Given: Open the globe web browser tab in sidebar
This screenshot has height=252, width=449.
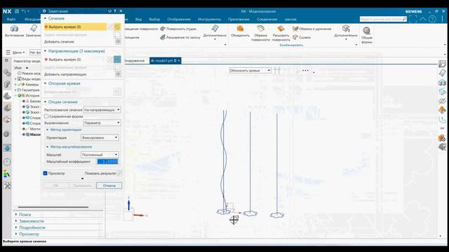Looking at the screenshot, I should pos(7,148).
